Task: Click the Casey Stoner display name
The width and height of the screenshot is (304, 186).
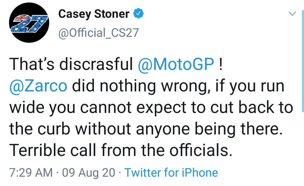Action: click(94, 14)
